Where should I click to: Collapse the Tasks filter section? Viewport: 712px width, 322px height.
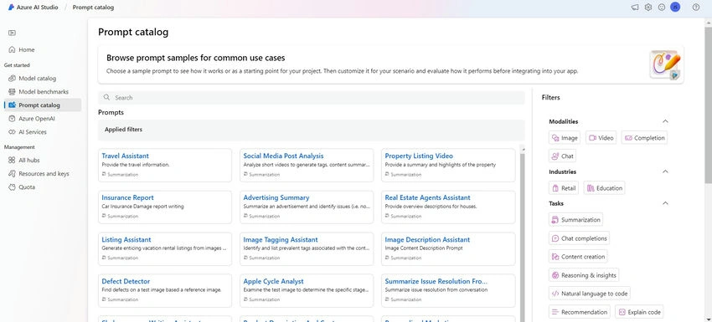[665, 203]
